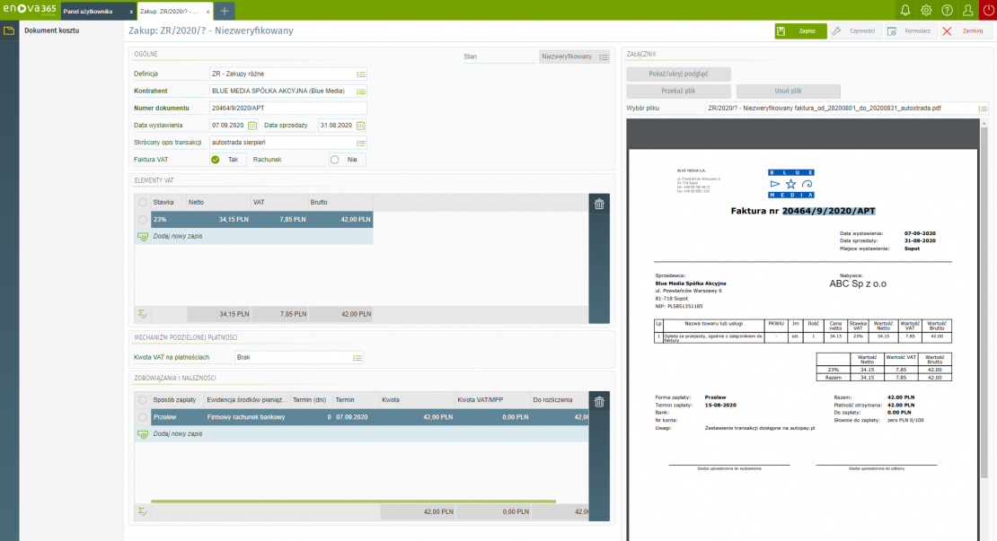Open the Kontrahent lookup list
The image size is (997, 541).
pos(360,91)
